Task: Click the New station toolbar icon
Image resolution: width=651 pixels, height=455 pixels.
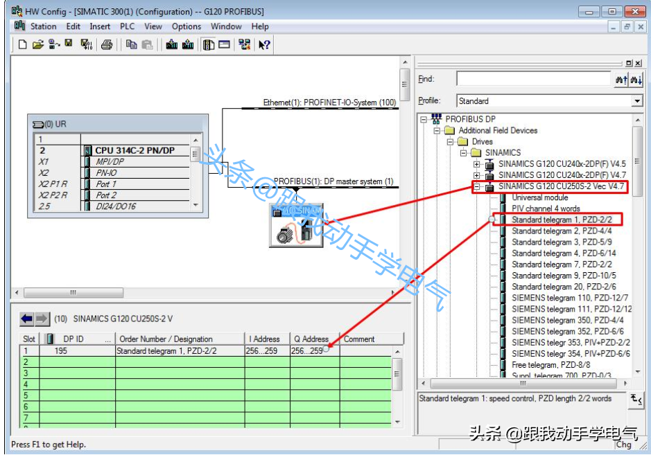Action: click(23, 45)
